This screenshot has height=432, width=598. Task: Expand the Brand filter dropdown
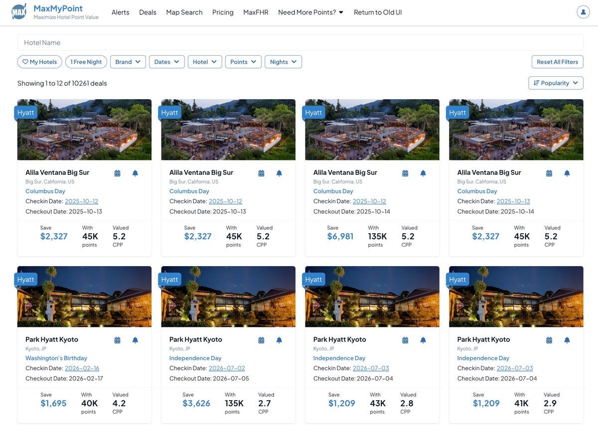click(x=128, y=62)
